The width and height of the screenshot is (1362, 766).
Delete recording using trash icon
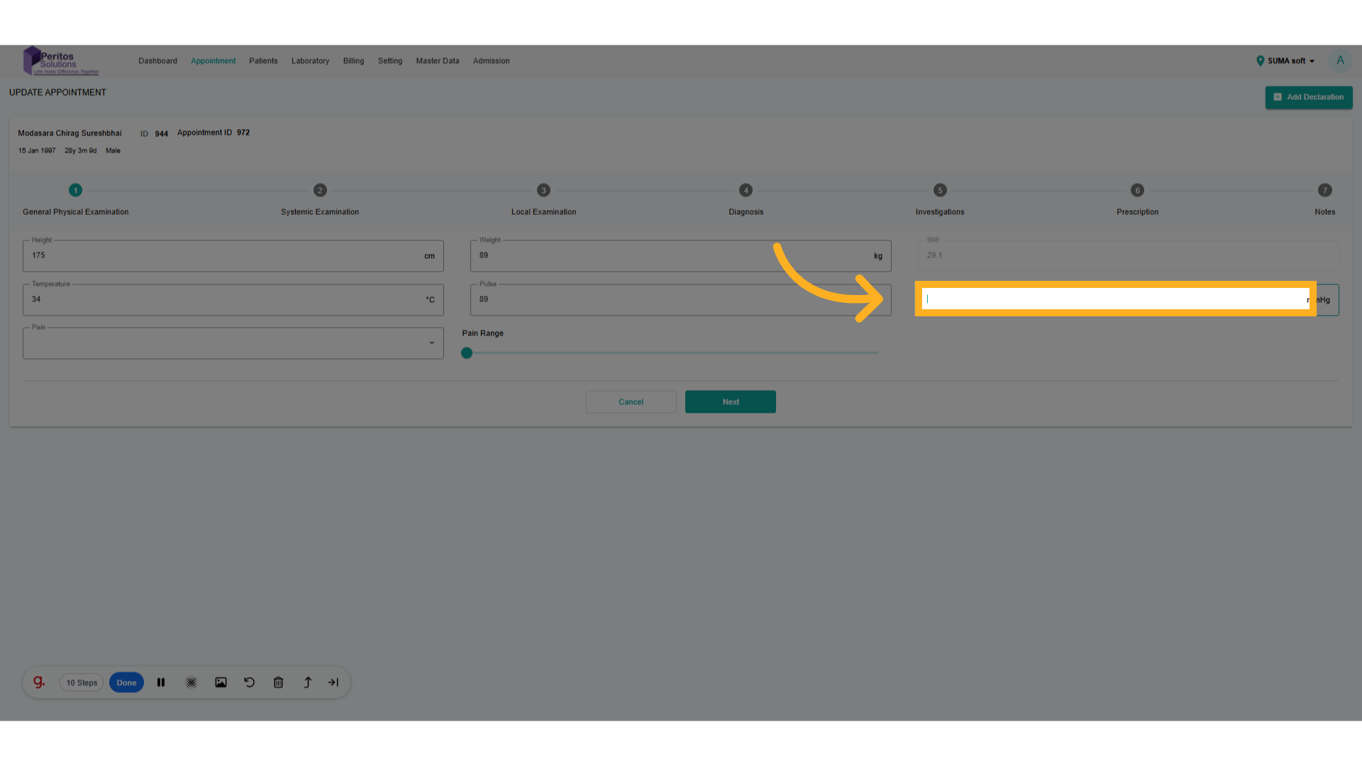[x=278, y=682]
